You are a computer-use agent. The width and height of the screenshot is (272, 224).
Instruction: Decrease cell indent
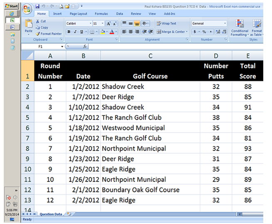point(144,32)
